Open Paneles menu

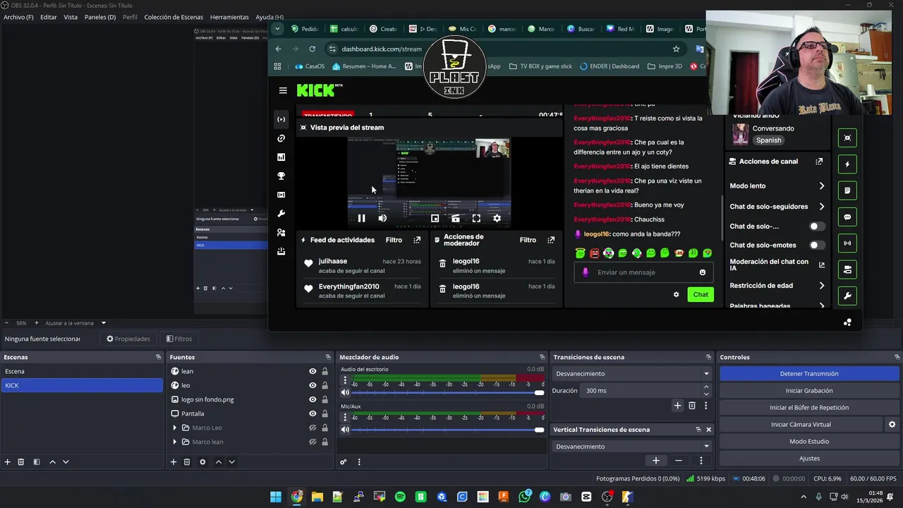[x=100, y=17]
